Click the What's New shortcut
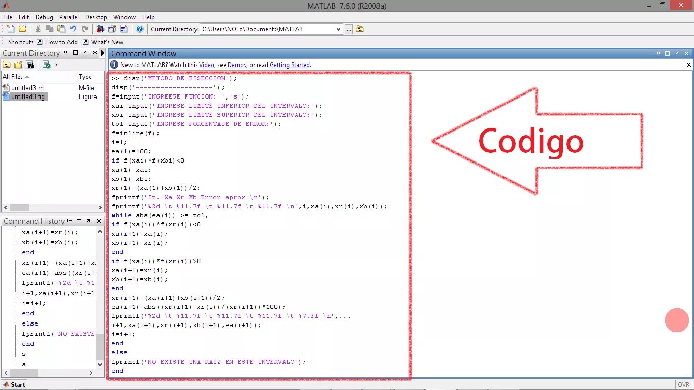This screenshot has width=694, height=390. (103, 42)
